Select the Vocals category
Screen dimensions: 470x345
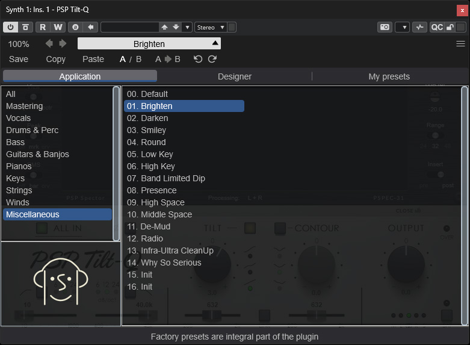click(57, 118)
